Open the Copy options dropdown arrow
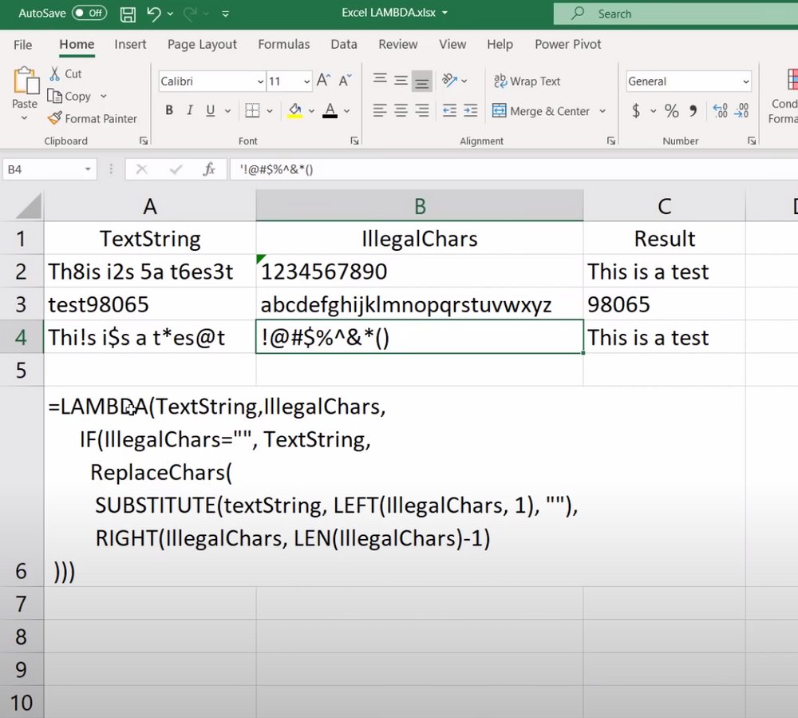The height and width of the screenshot is (718, 798). (103, 96)
